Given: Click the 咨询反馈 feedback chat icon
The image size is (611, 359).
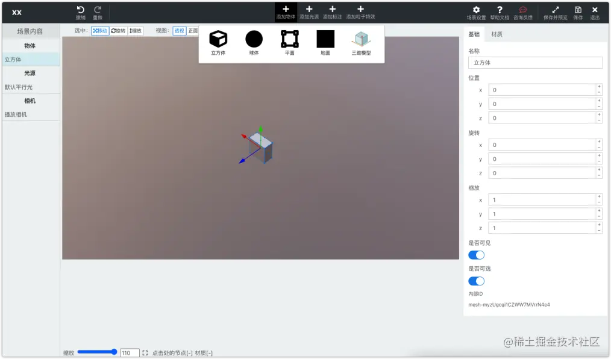Looking at the screenshot, I should point(523,10).
